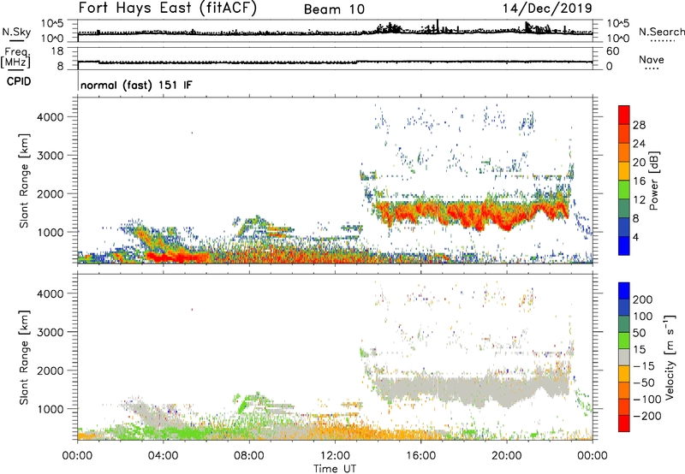Click the '4000' tick on power panel

(50, 117)
